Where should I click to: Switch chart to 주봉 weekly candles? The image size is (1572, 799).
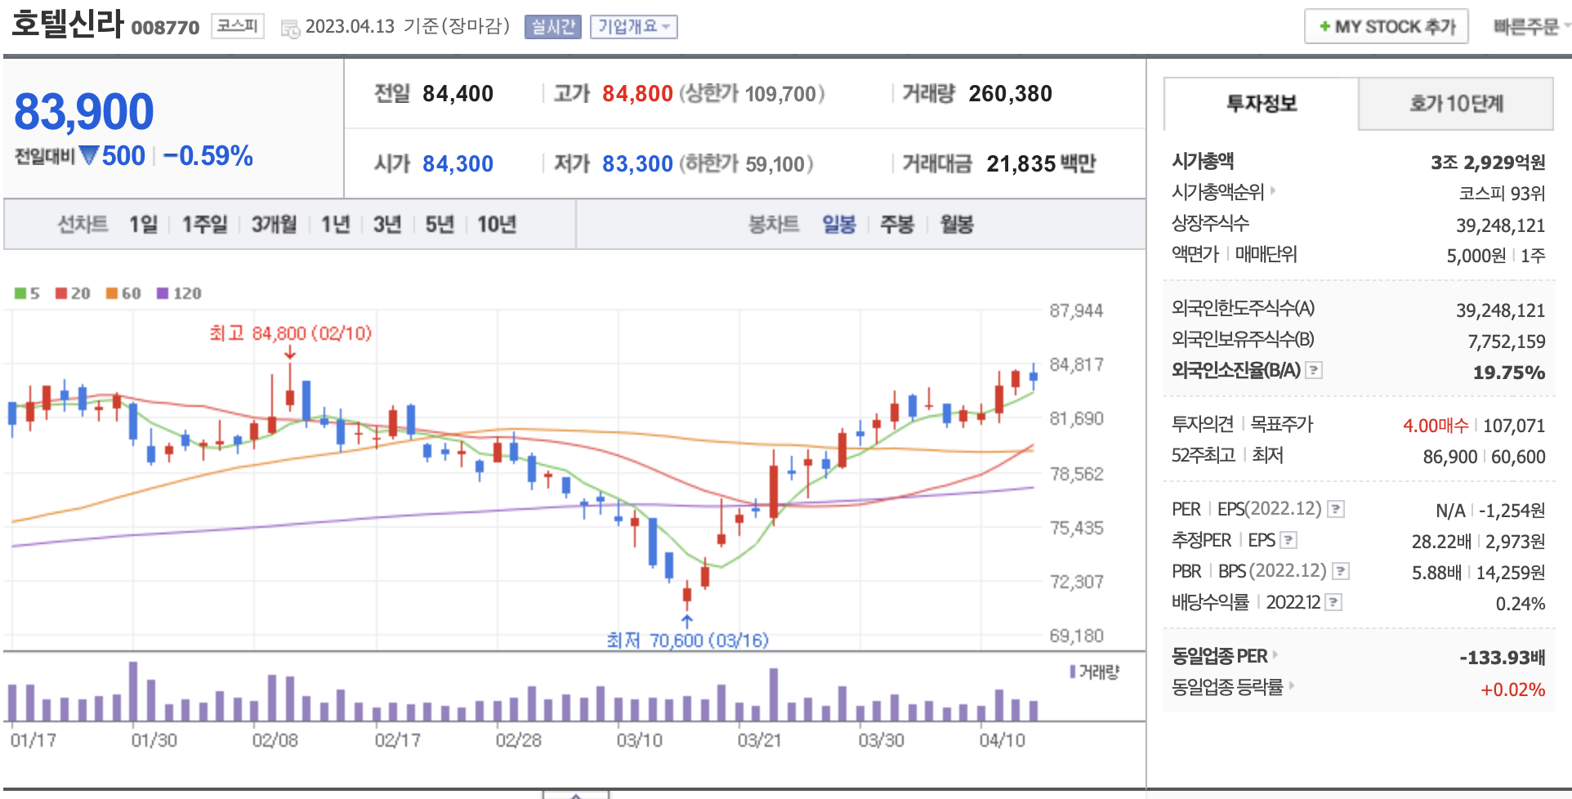[x=896, y=224]
